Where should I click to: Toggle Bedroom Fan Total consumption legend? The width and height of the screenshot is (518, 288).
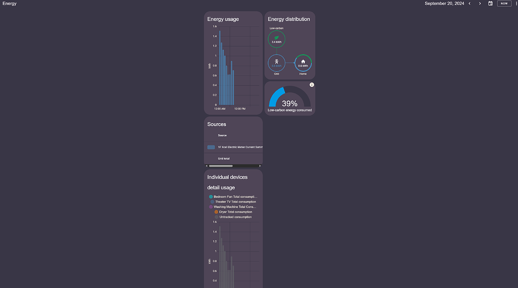pyautogui.click(x=233, y=196)
